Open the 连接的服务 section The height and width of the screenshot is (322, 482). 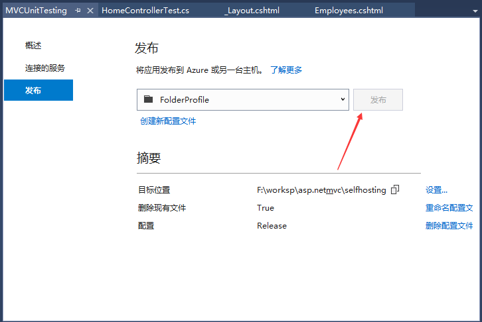45,68
